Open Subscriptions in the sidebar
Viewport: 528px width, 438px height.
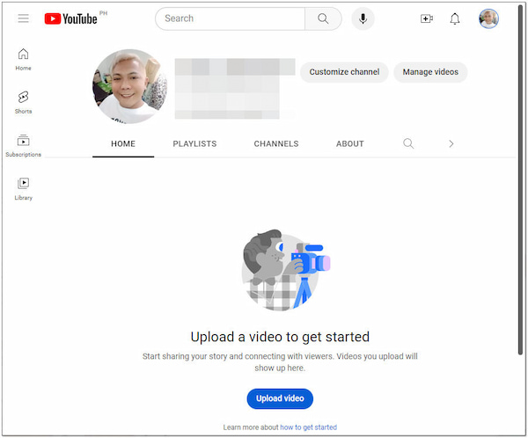point(23,145)
